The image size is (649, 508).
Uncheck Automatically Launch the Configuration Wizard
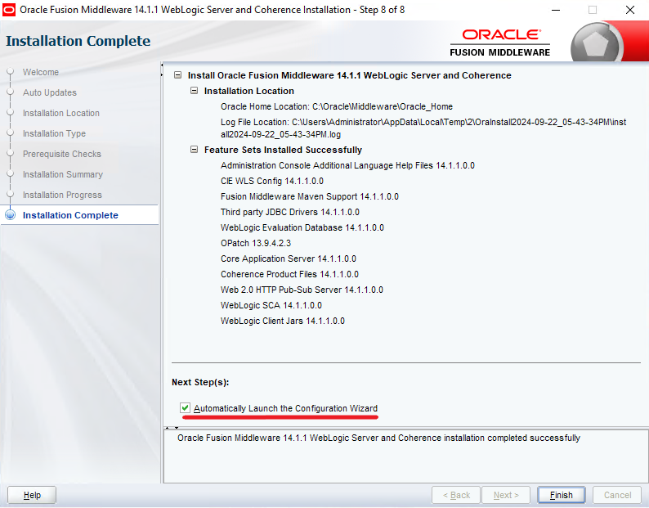click(x=185, y=408)
